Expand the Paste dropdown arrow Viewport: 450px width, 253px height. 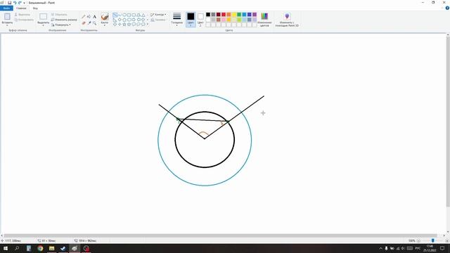click(x=7, y=25)
